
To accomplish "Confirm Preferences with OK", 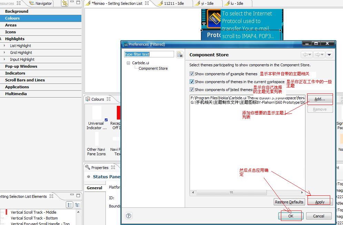I will click(x=291, y=216).
